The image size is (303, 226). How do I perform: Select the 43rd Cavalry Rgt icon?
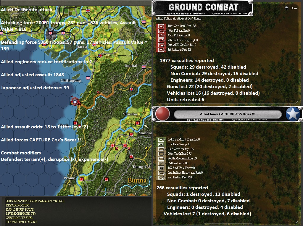(161, 149)
